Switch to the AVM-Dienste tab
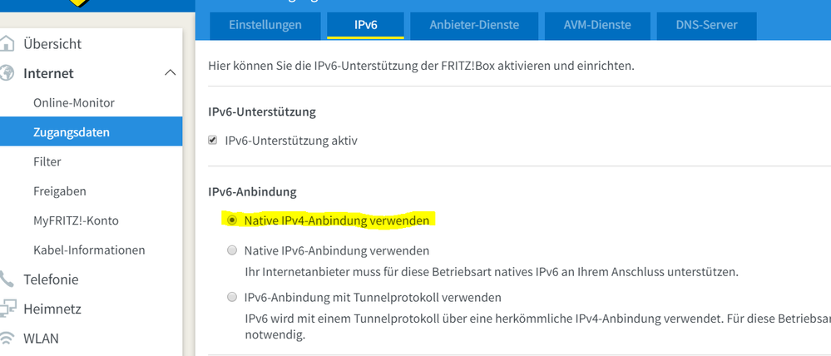Image resolution: width=831 pixels, height=356 pixels. click(597, 25)
